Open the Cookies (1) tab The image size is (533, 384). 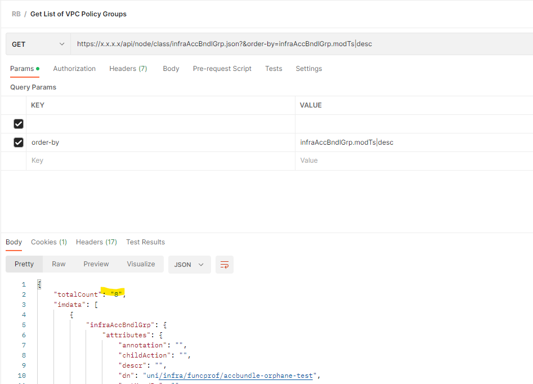(x=49, y=242)
